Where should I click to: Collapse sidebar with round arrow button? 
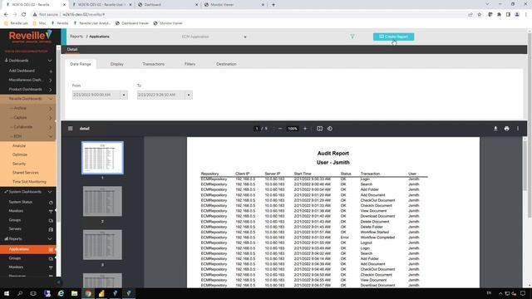(x=58, y=282)
